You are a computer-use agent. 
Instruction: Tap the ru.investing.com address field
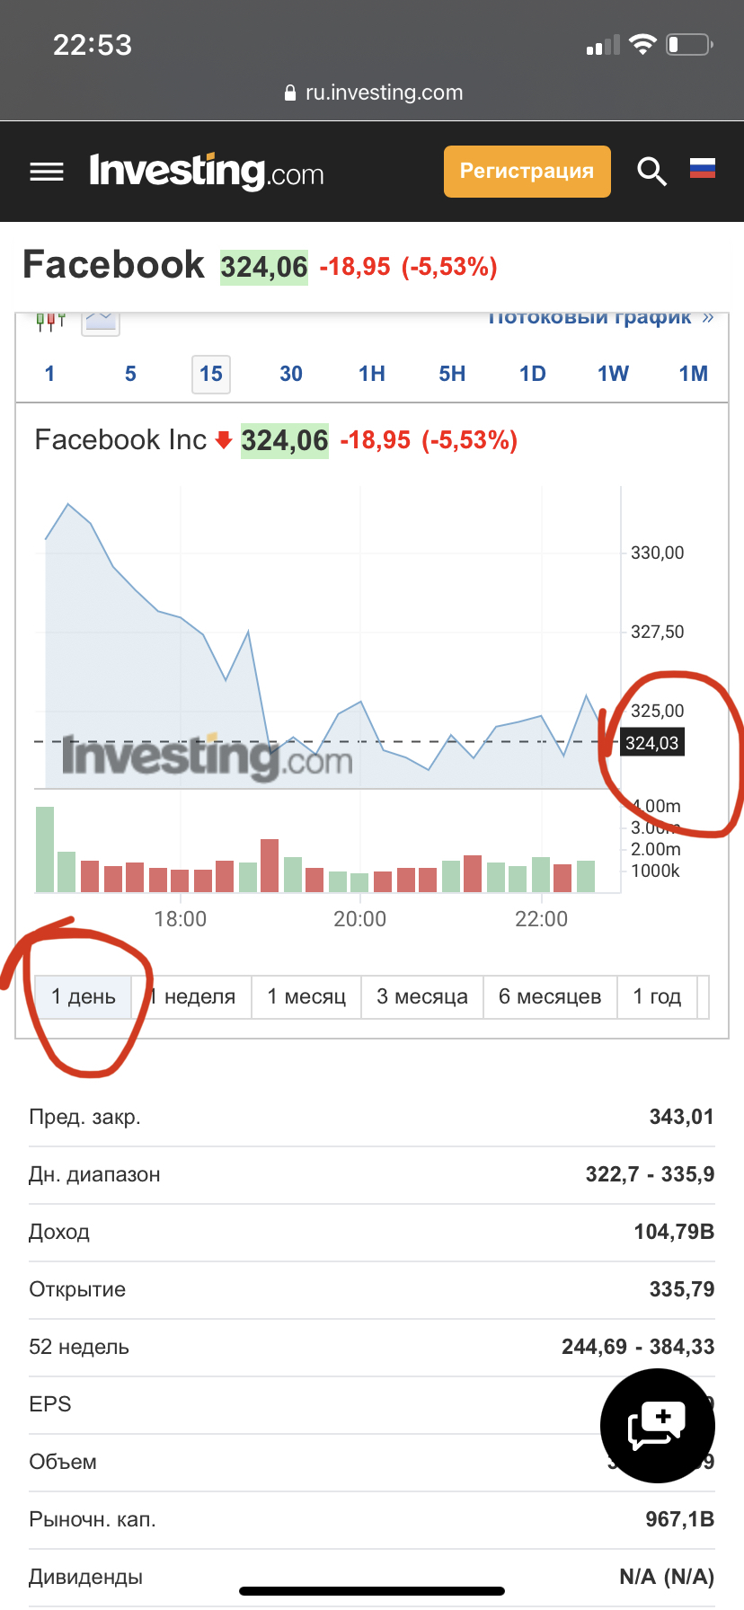[384, 93]
